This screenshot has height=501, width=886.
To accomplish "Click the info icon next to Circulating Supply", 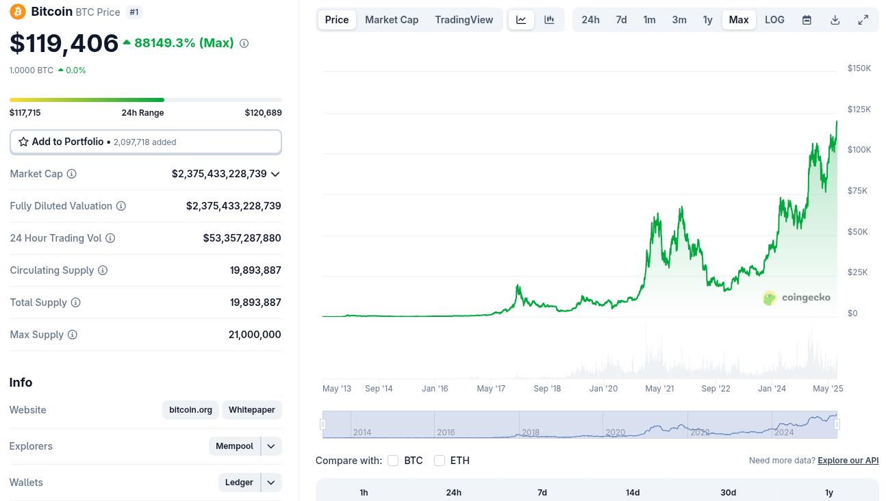I will [x=103, y=270].
